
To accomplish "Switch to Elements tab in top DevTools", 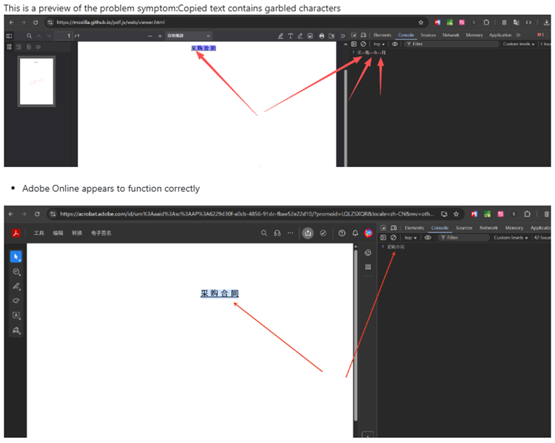I will pyautogui.click(x=382, y=35).
